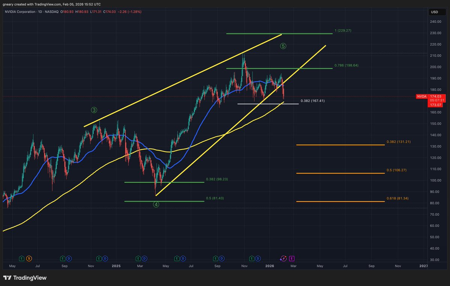
Task: Select the dividend D marker near Mar 2025
Action: (145, 258)
